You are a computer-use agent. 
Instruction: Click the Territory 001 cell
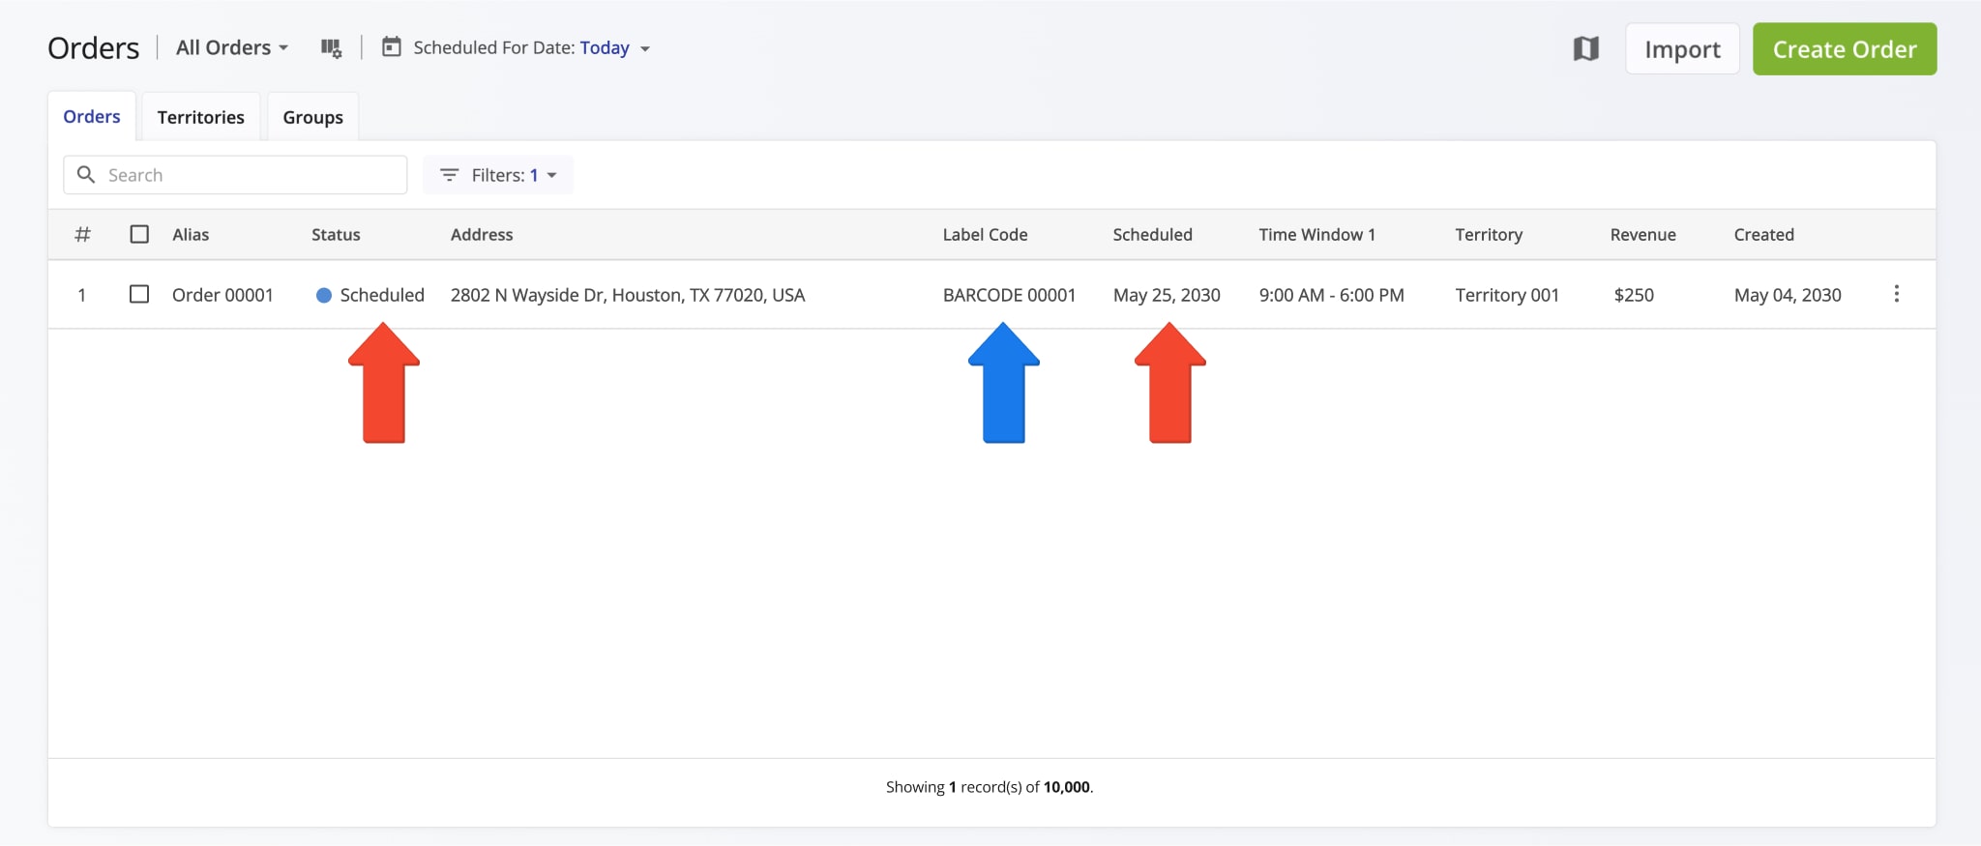[1507, 295]
